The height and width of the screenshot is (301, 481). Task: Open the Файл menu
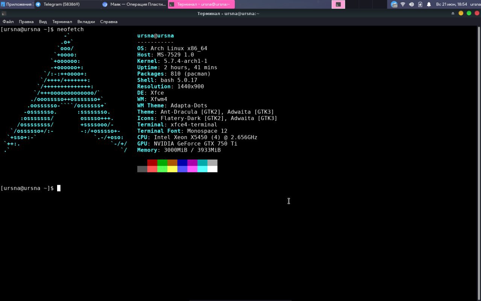pyautogui.click(x=8, y=21)
